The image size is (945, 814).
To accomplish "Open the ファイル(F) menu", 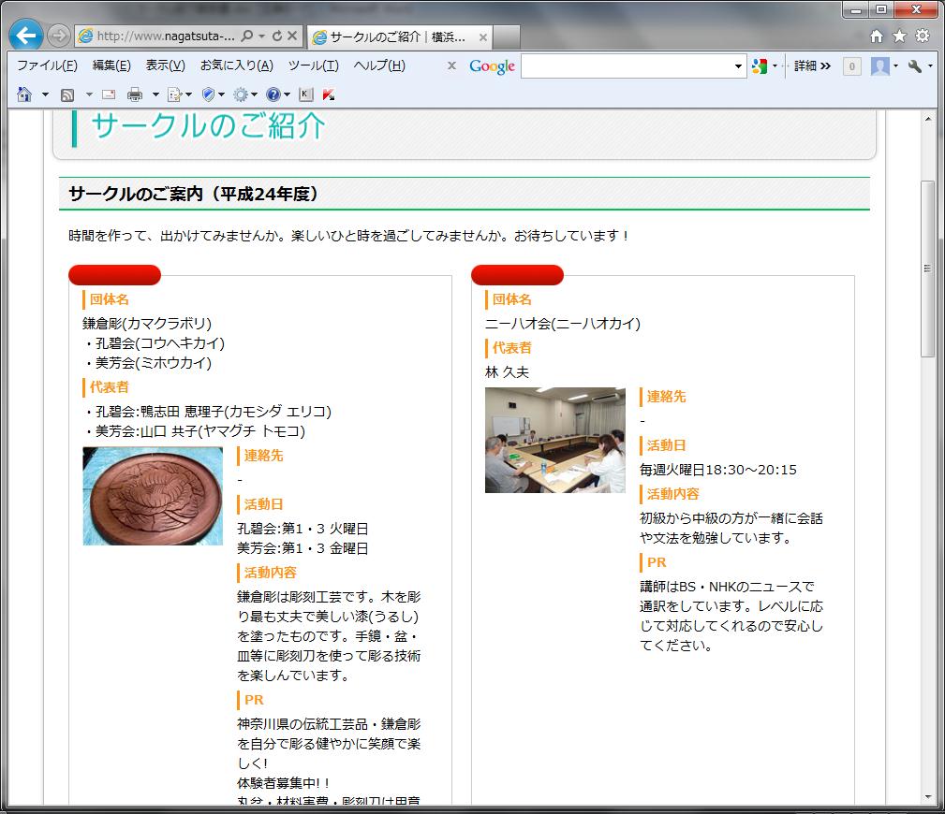I will (x=47, y=65).
